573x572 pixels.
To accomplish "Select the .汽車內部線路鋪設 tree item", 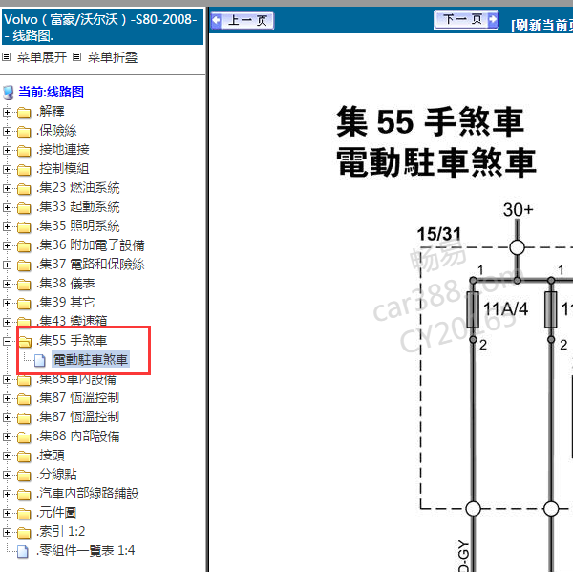I will [88, 494].
